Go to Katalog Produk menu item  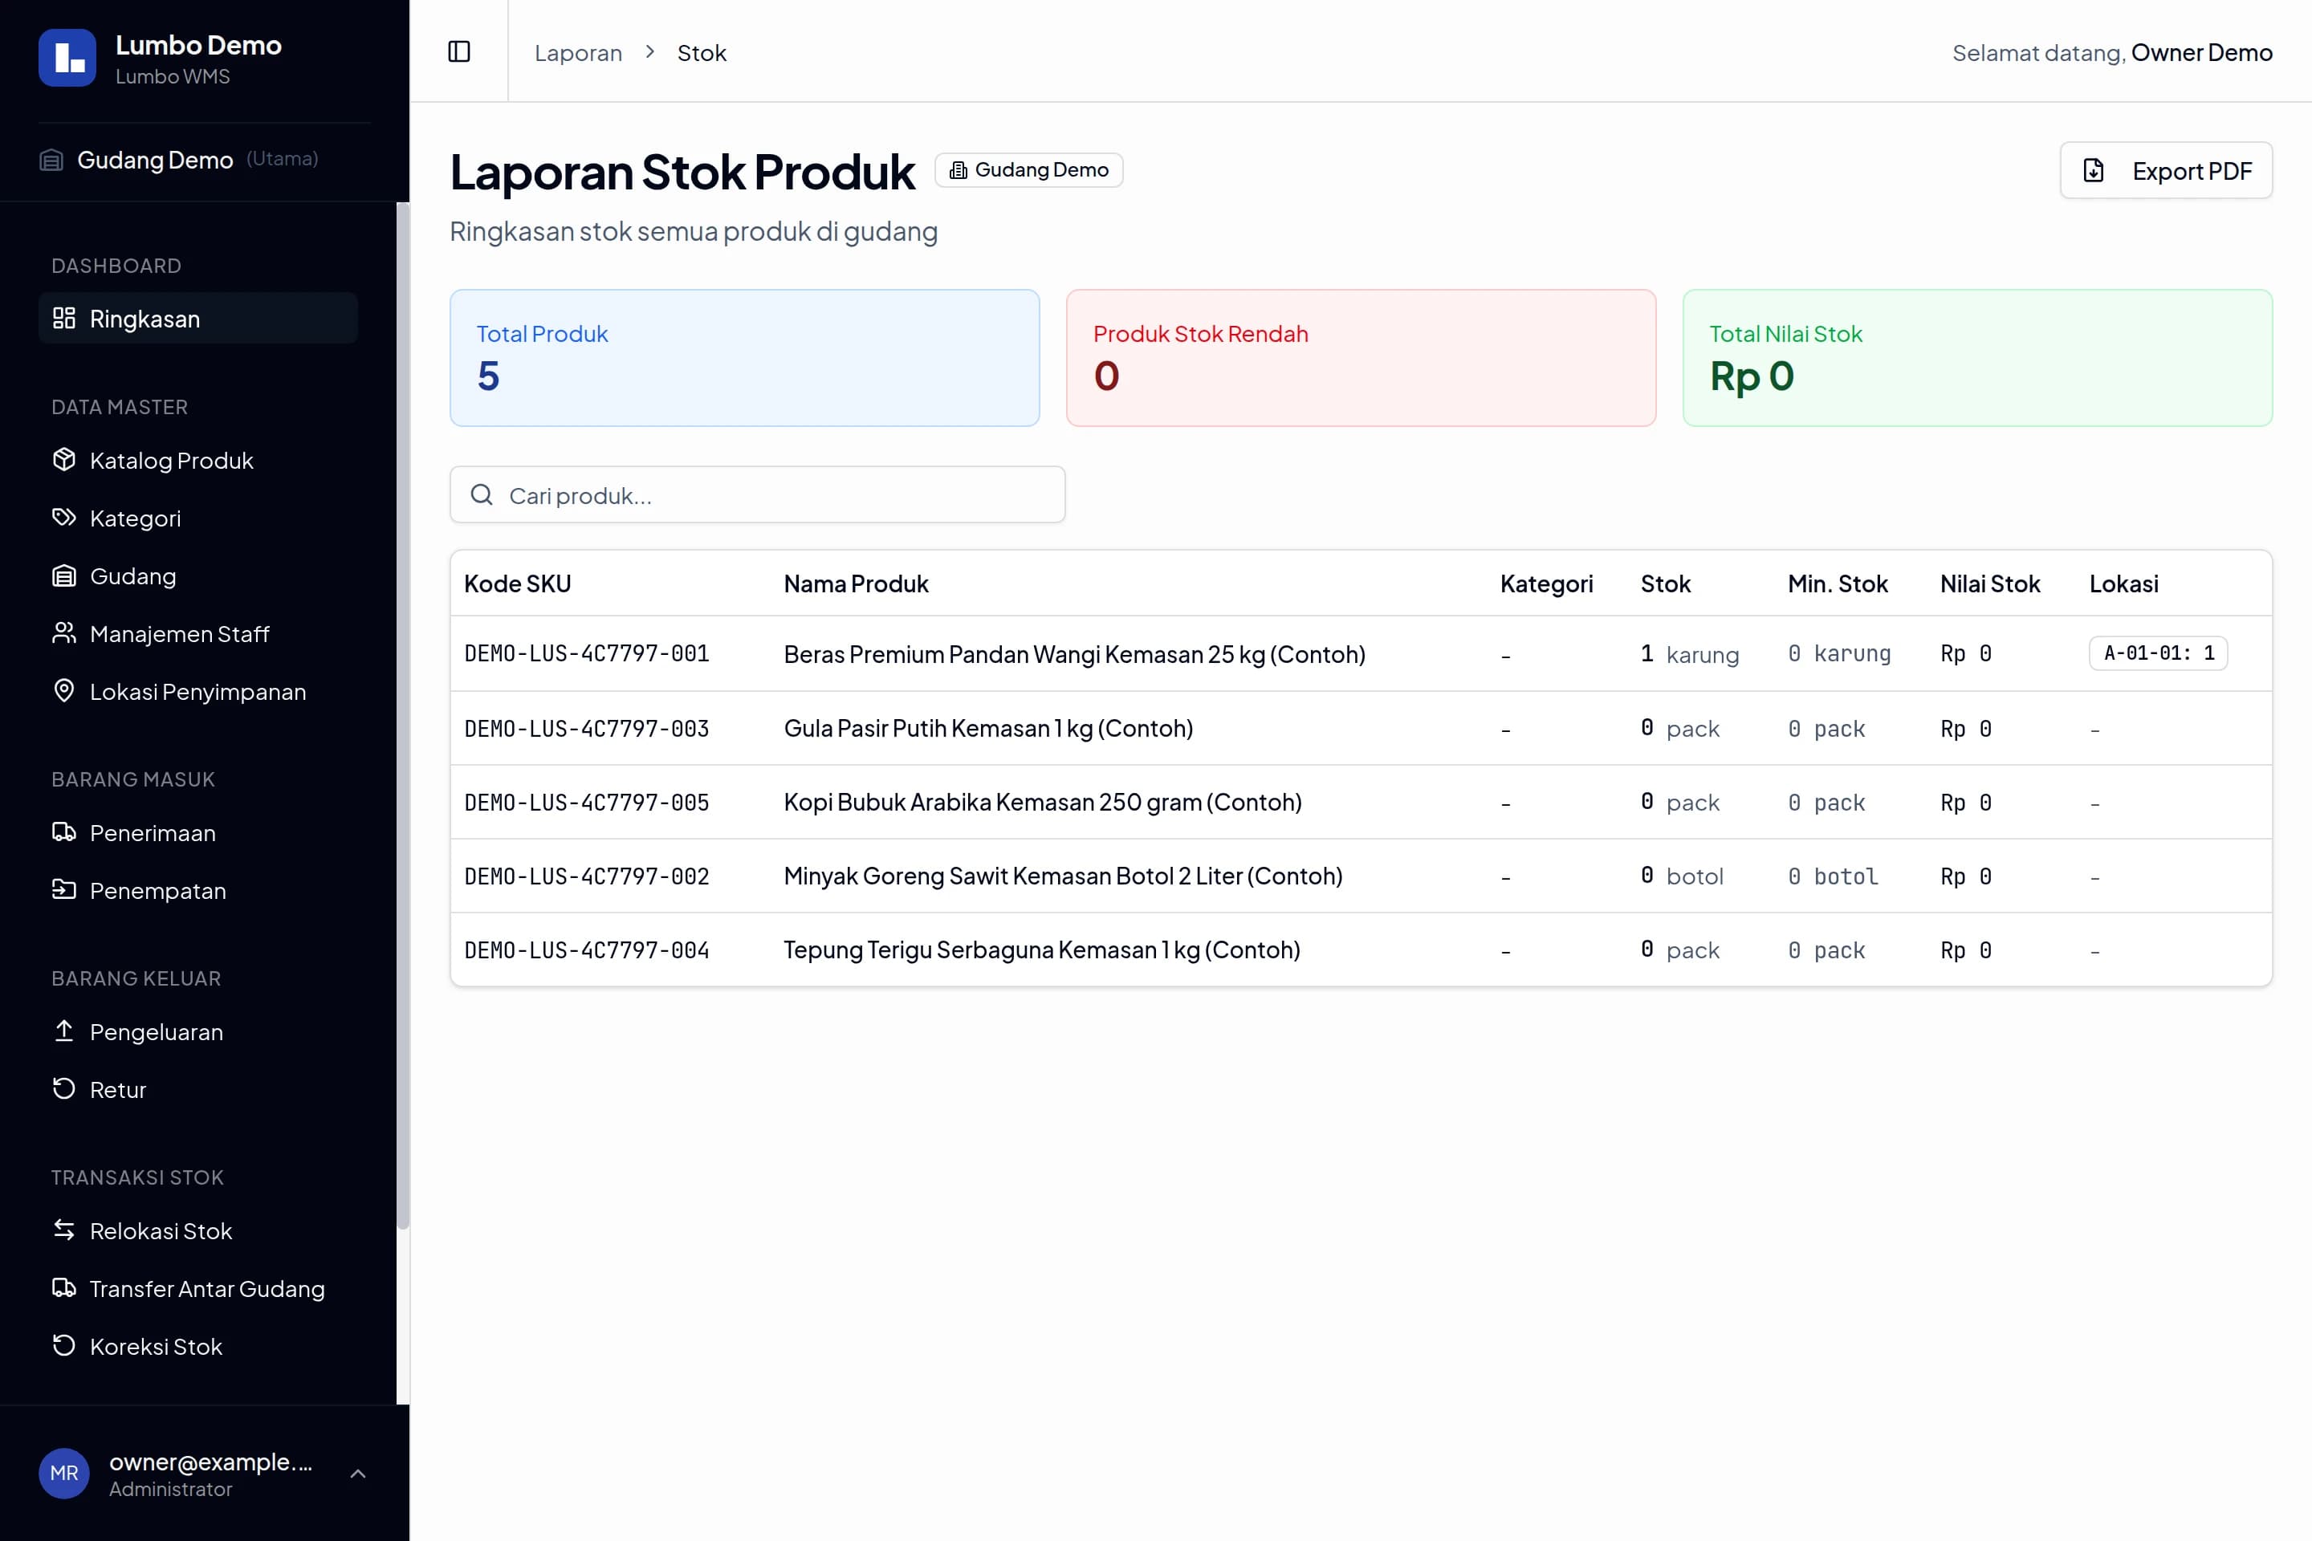coord(197,460)
